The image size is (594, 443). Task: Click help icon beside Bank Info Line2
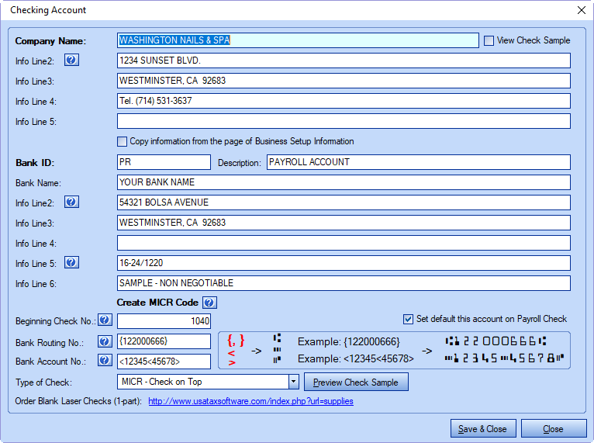click(71, 202)
